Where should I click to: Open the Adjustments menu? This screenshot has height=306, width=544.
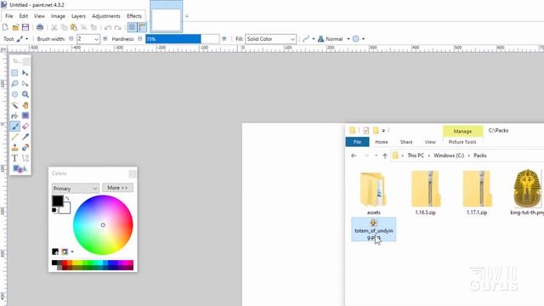pyautogui.click(x=106, y=16)
